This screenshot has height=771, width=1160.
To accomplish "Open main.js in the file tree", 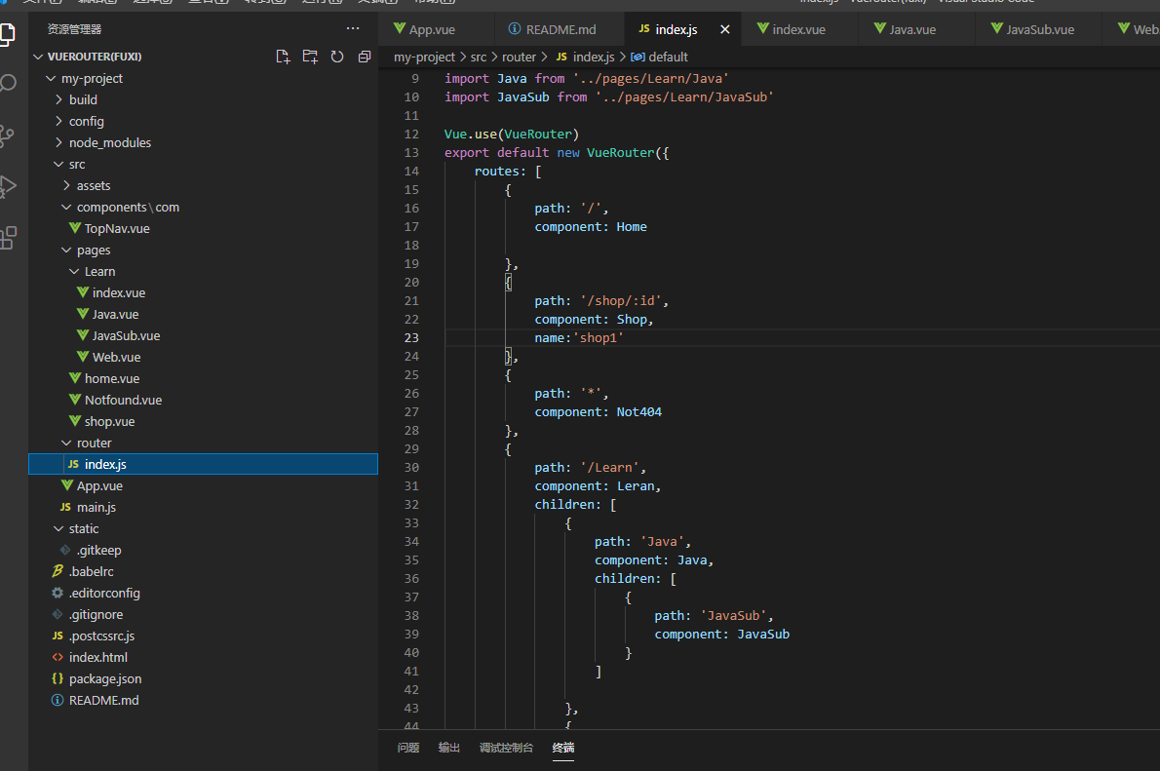I will pyautogui.click(x=97, y=508).
